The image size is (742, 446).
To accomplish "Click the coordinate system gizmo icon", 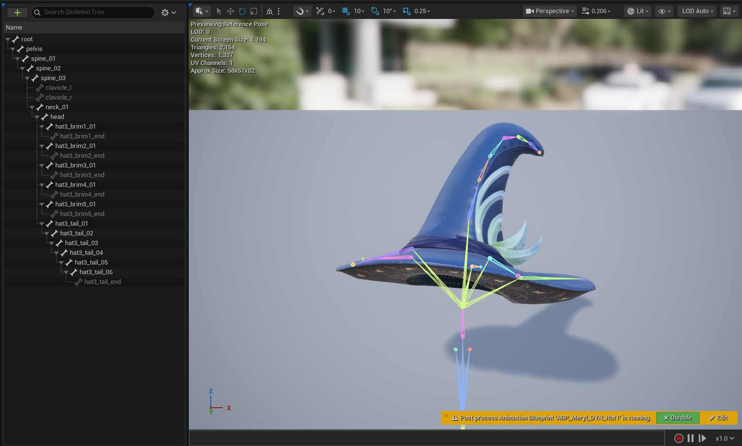I will (269, 11).
